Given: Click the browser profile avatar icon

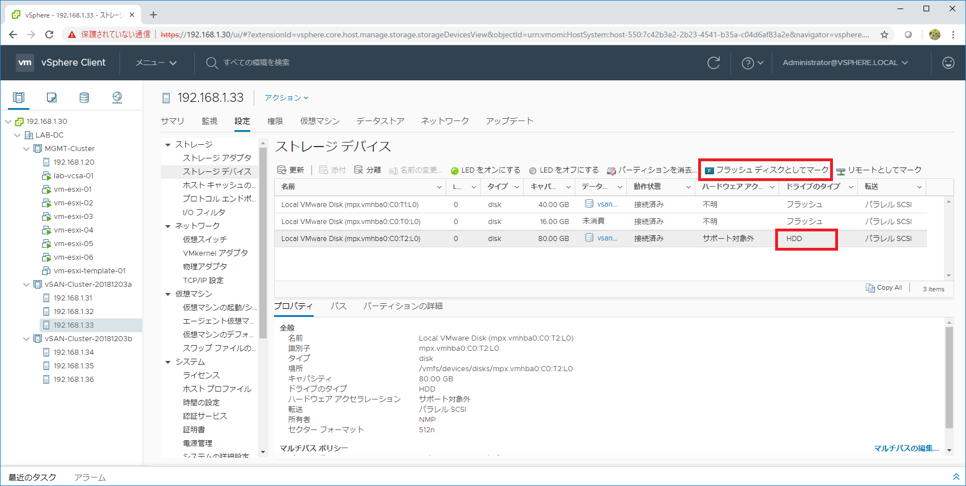Looking at the screenshot, I should click(x=935, y=35).
